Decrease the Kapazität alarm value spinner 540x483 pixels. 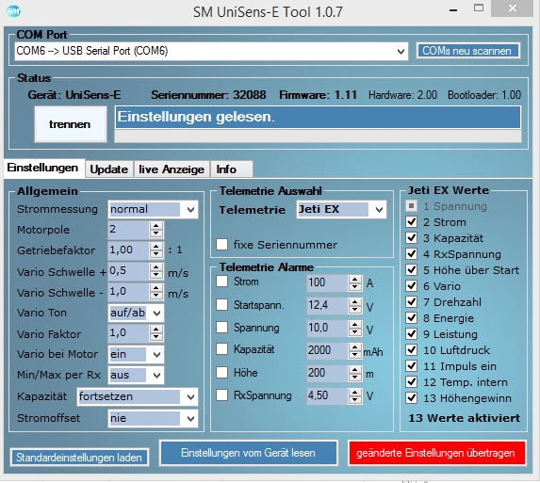(354, 354)
